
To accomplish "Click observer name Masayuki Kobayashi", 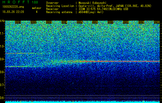I will pos(92,3).
